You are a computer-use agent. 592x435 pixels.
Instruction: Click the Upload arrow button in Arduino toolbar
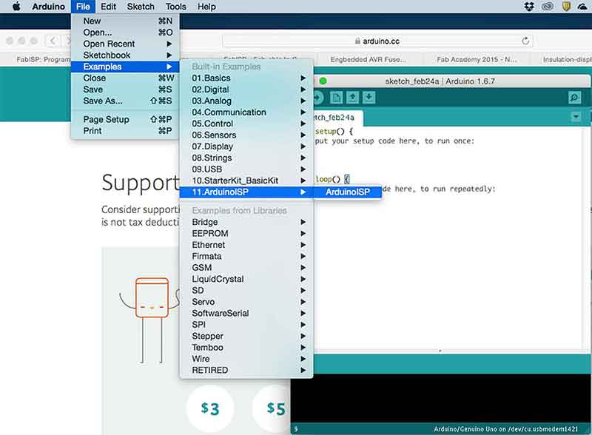tap(317, 98)
